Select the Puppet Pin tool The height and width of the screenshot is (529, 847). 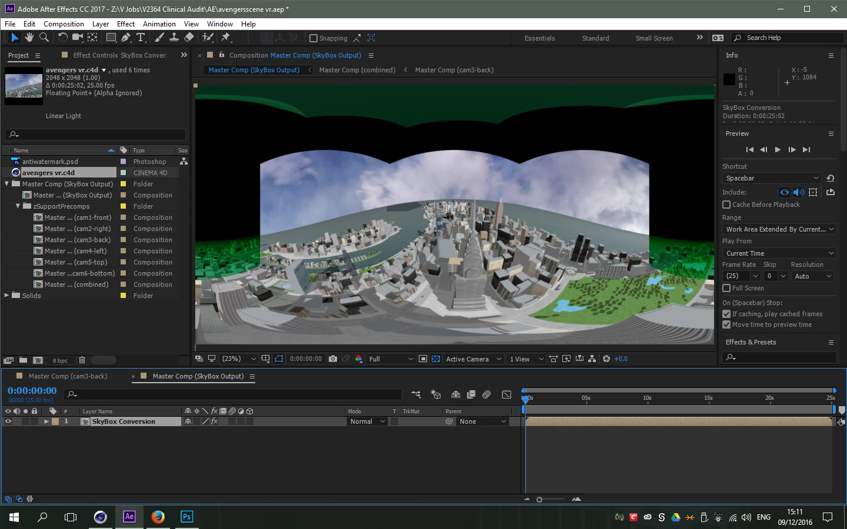[225, 38]
